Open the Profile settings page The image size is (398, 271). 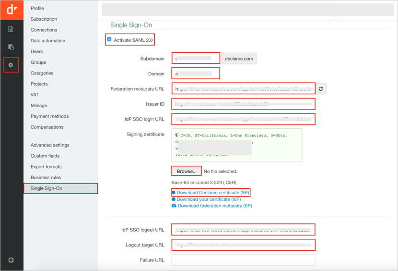(37, 8)
